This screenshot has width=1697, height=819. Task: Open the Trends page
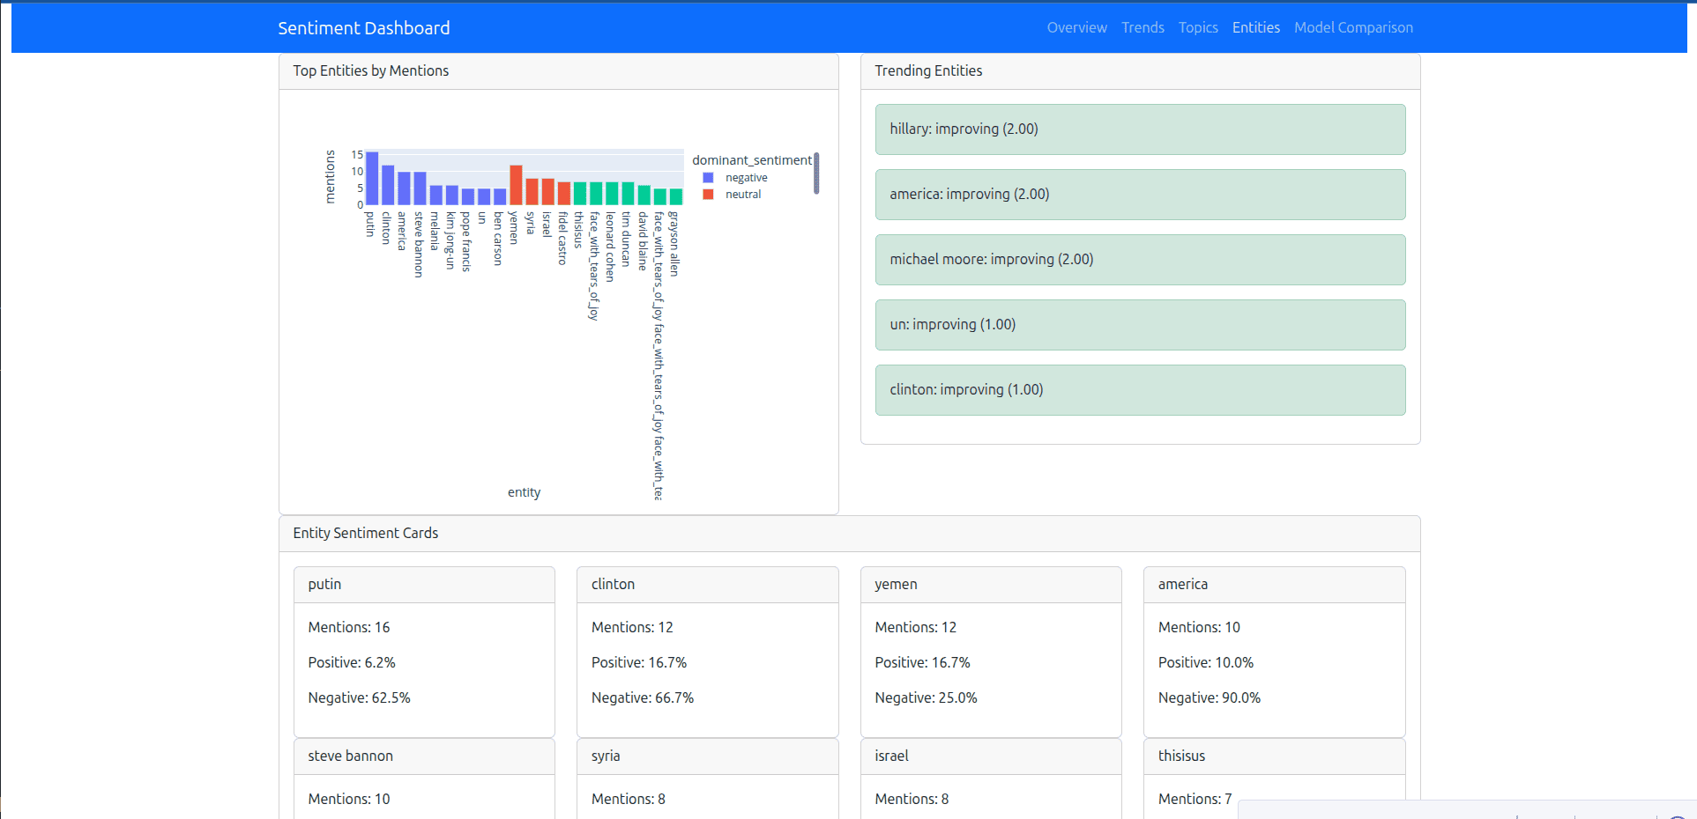pos(1142,27)
